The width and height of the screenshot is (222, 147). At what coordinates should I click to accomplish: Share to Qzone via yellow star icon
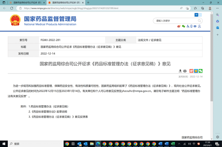pos(196,71)
